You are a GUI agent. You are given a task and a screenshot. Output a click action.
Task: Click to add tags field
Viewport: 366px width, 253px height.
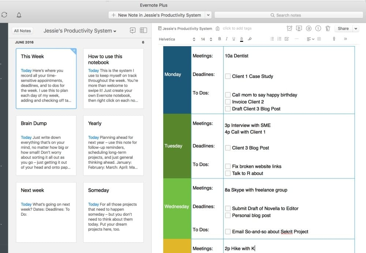(237, 28)
